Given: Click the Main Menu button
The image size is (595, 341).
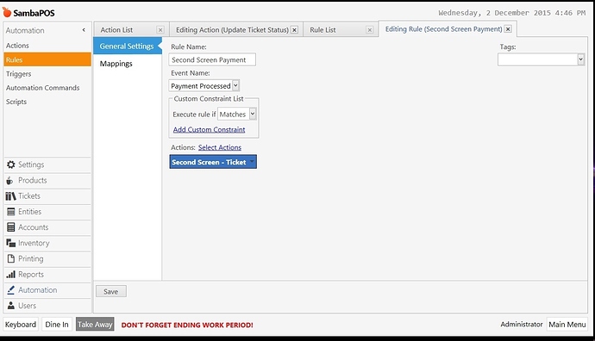Looking at the screenshot, I should click(x=567, y=325).
